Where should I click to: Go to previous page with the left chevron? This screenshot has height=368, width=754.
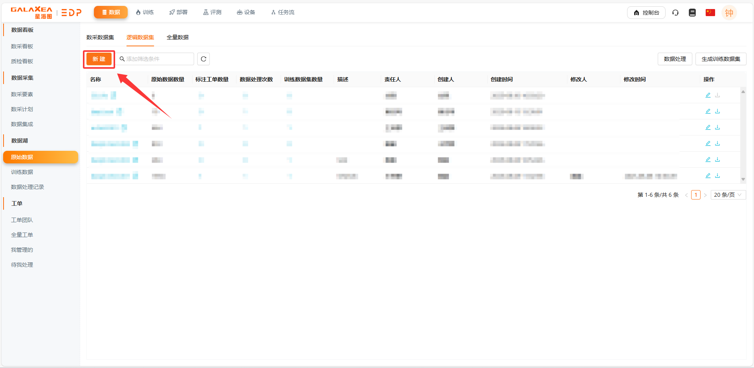coord(686,195)
